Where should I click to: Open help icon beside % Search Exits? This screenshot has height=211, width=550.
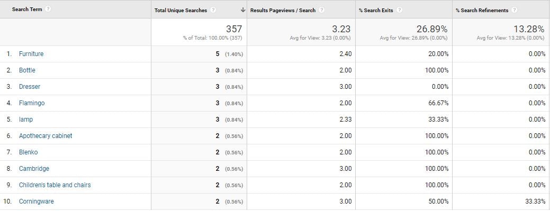click(x=399, y=10)
